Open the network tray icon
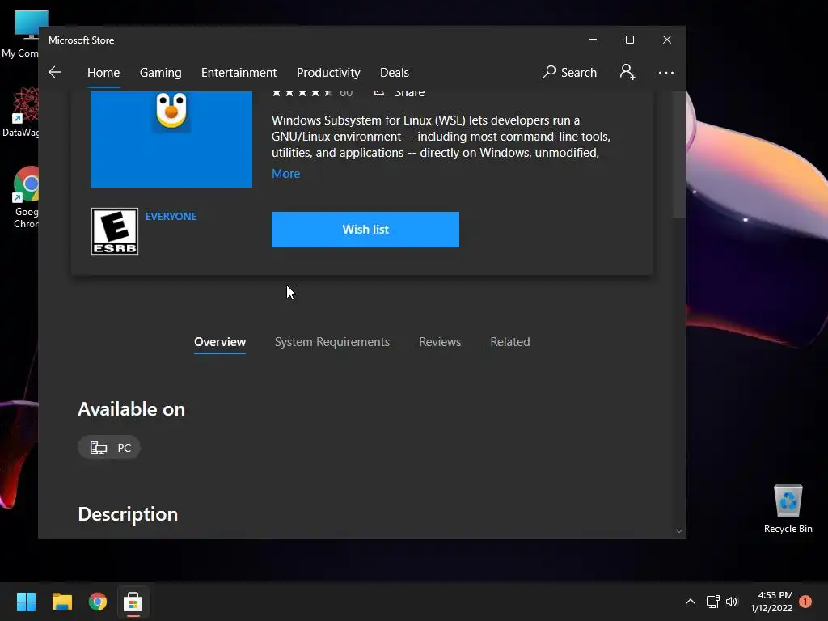This screenshot has height=621, width=828. tap(713, 602)
